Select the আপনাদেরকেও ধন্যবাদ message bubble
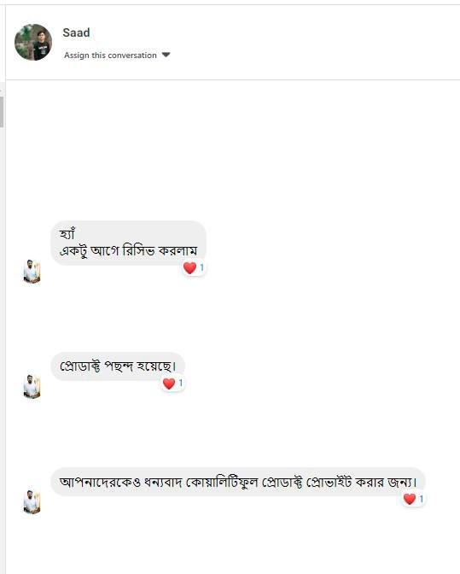The image size is (460, 574). tap(238, 482)
